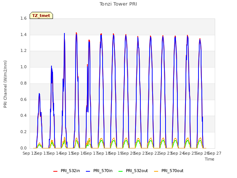The width and height of the screenshot is (237, 178).
Task: Click the 0.0 y-axis tick label
Action: (23, 148)
